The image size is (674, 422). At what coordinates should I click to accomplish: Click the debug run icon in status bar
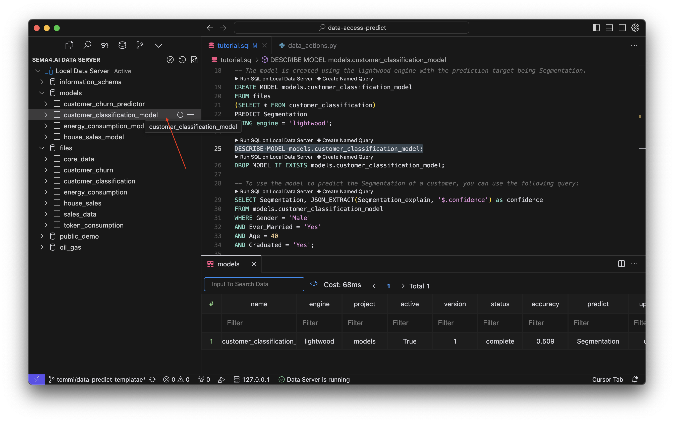(x=221, y=380)
